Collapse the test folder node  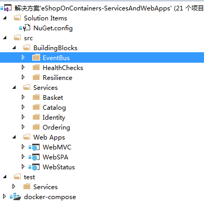(x=5, y=177)
